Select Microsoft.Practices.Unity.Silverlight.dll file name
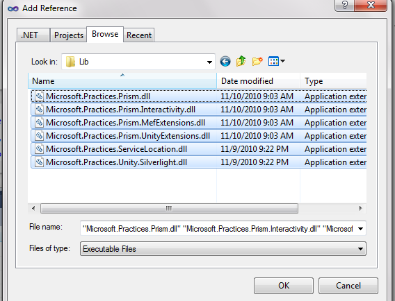395x301 pixels. click(116, 162)
